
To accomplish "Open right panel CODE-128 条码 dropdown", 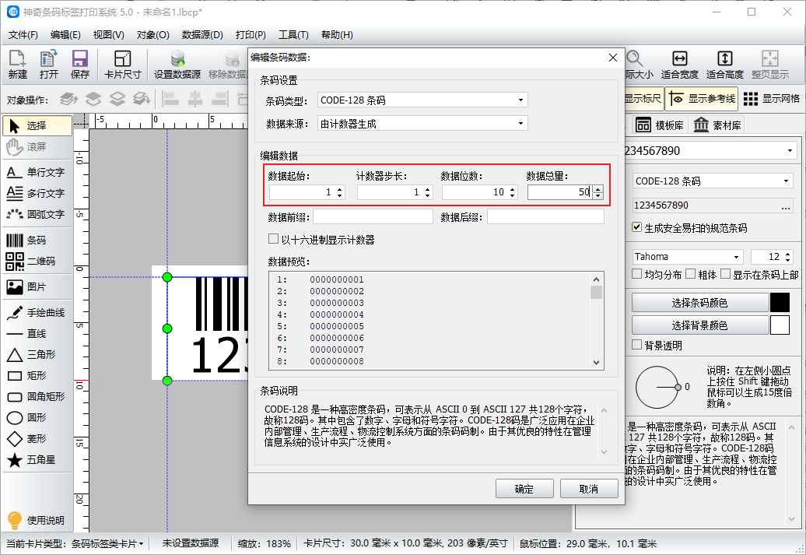I will click(713, 181).
